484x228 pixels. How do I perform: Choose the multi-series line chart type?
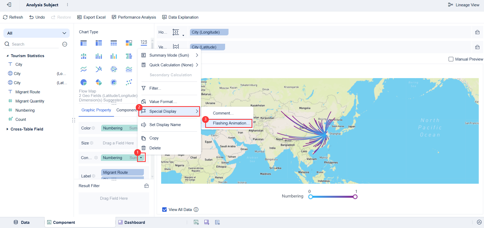(x=99, y=69)
